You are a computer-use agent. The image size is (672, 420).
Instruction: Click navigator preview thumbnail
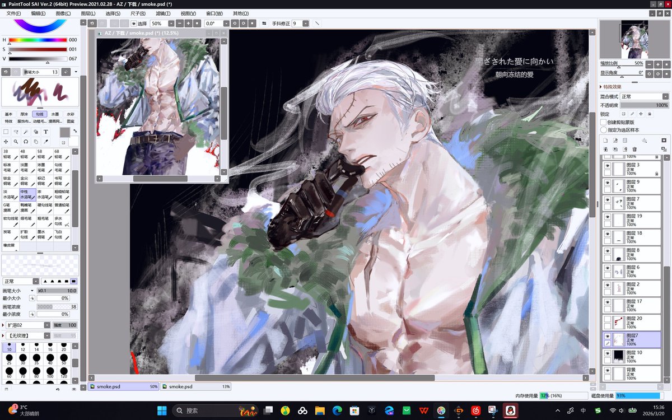[634, 39]
